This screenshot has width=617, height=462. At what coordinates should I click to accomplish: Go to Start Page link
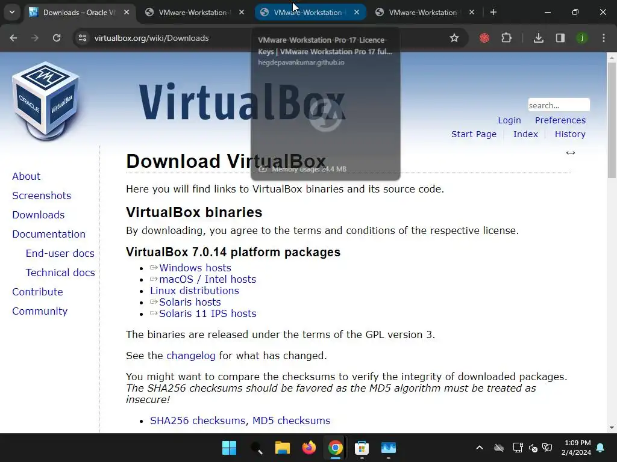point(474,134)
